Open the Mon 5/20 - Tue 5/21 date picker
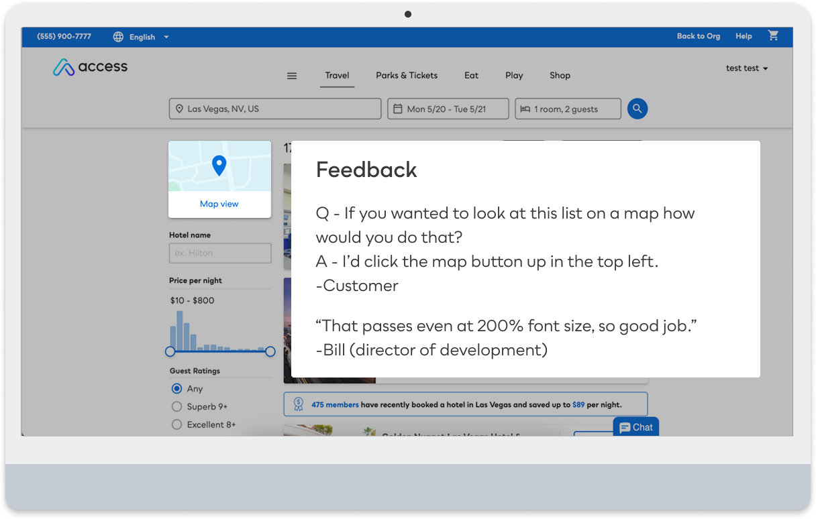The image size is (816, 519). point(448,109)
